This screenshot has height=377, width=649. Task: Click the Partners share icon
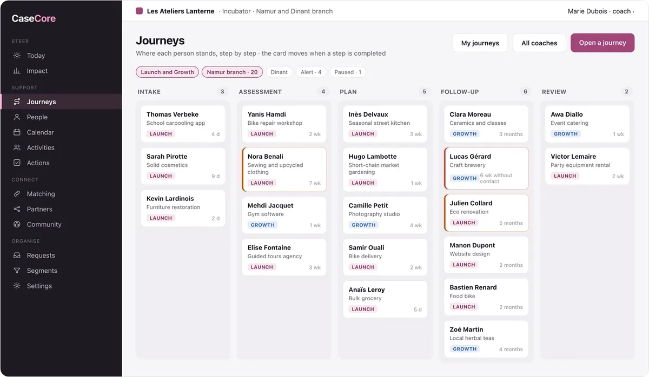[17, 209]
